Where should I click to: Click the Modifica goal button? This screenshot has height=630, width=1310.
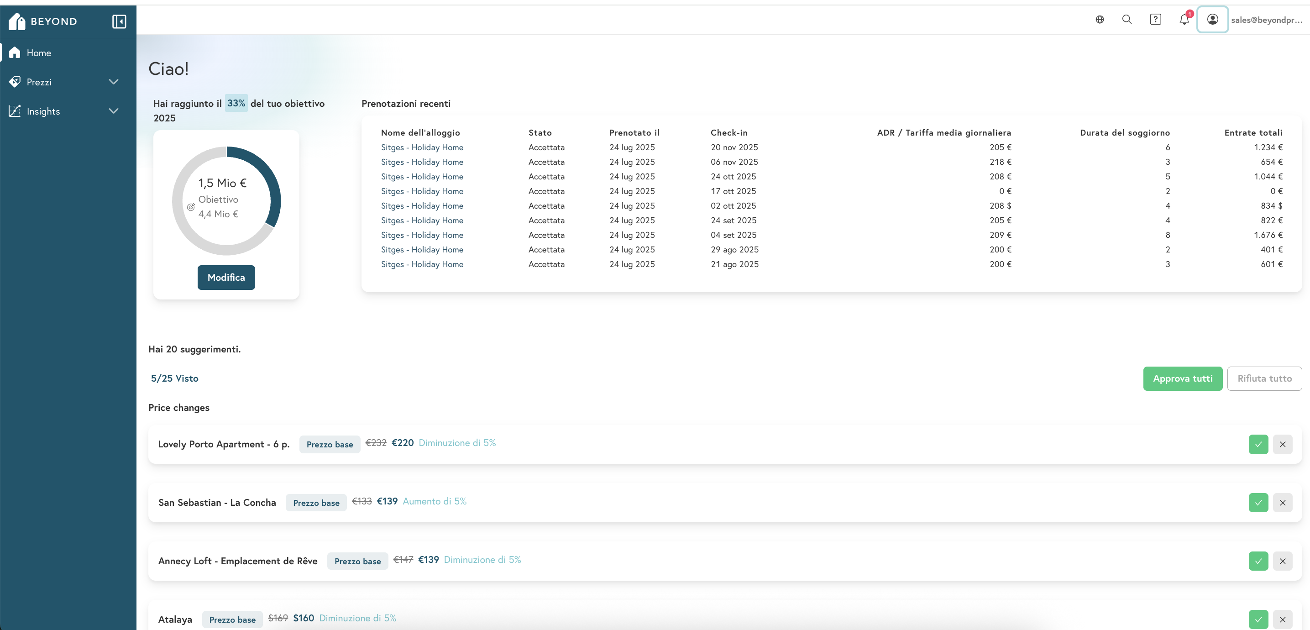point(226,277)
